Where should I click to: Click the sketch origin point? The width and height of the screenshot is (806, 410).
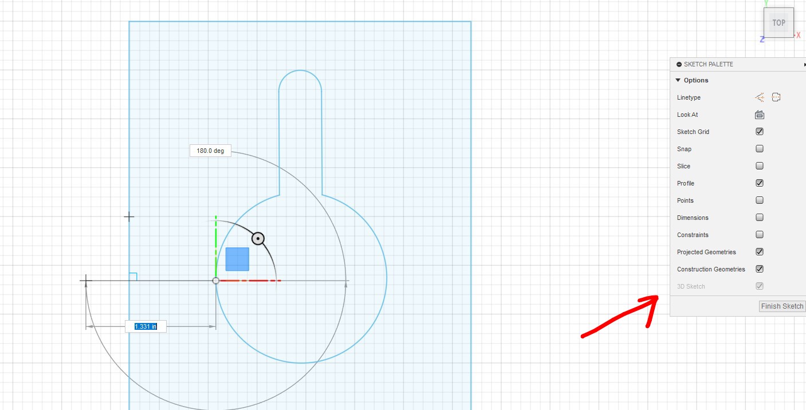pos(216,281)
